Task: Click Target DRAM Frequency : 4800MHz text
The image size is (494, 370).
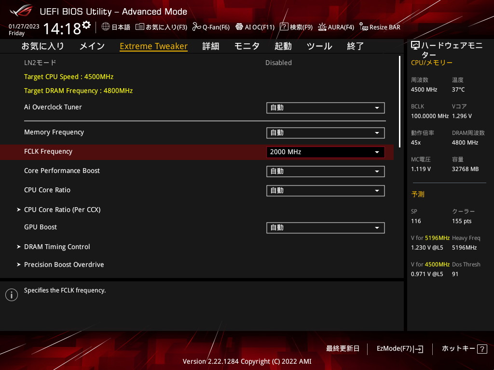Action: [79, 91]
